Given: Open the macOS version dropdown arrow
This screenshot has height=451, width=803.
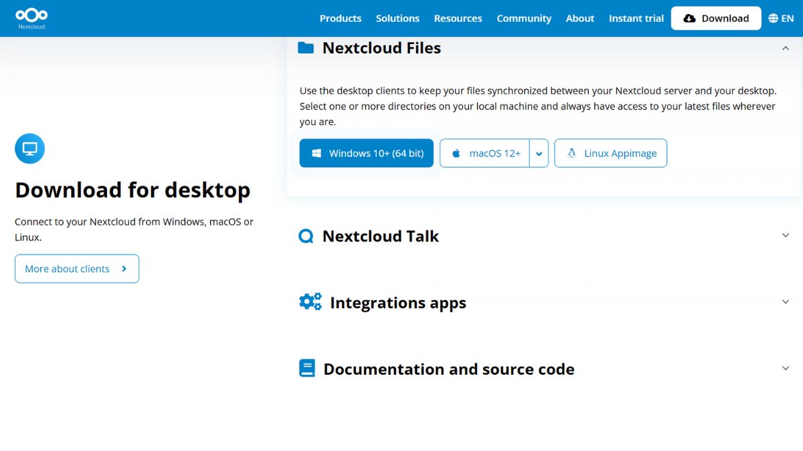Looking at the screenshot, I should coord(539,154).
